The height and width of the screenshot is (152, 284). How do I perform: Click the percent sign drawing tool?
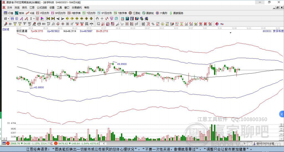click(153, 24)
